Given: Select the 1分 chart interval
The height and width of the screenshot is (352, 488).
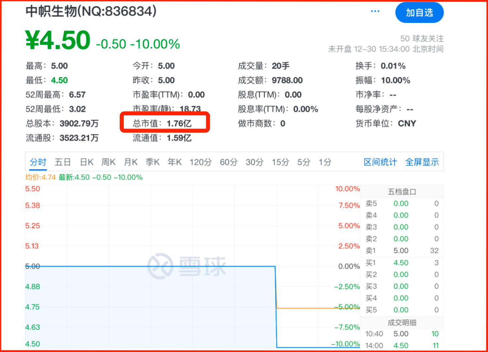Looking at the screenshot, I should (325, 162).
